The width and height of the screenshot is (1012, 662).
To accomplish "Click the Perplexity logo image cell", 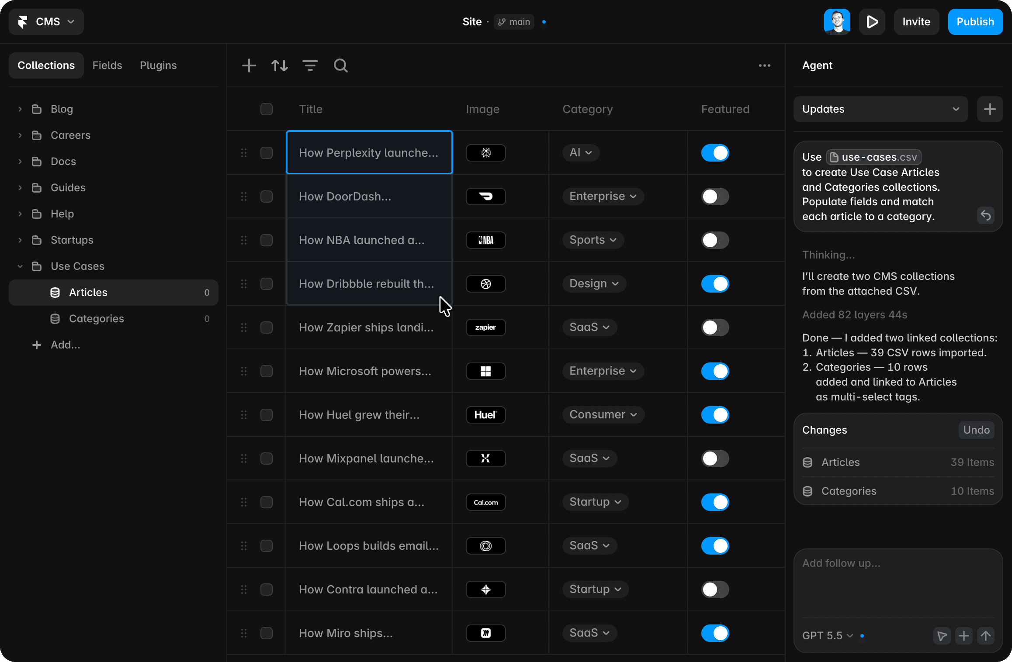I will (x=486, y=153).
